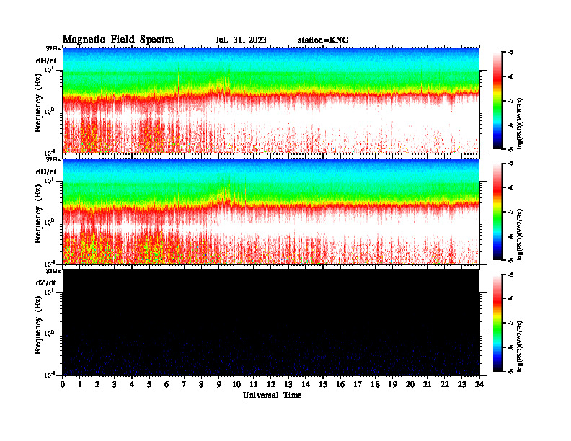Click the "-9" tick on dZ/dt color bar
Viewport: 571px width, 441px height.
(510, 371)
